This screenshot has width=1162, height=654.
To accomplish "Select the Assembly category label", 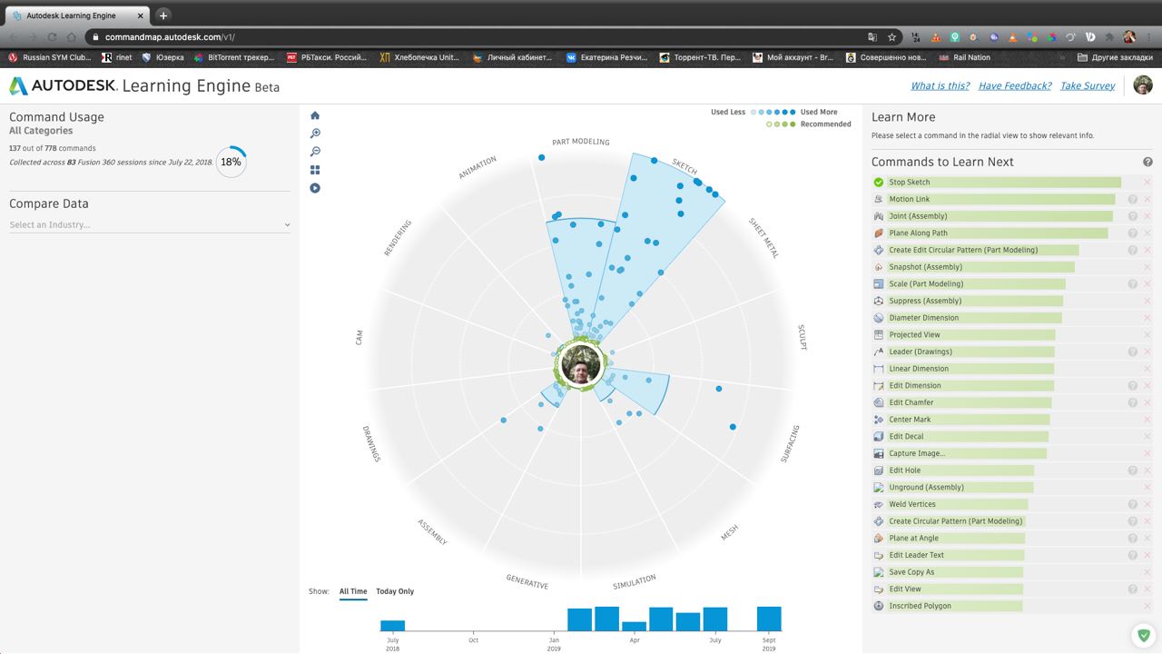I will [432, 532].
